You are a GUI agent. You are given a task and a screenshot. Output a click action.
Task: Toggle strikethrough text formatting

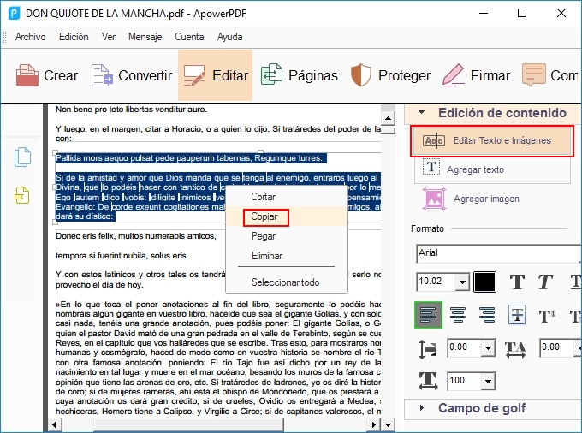click(x=517, y=315)
